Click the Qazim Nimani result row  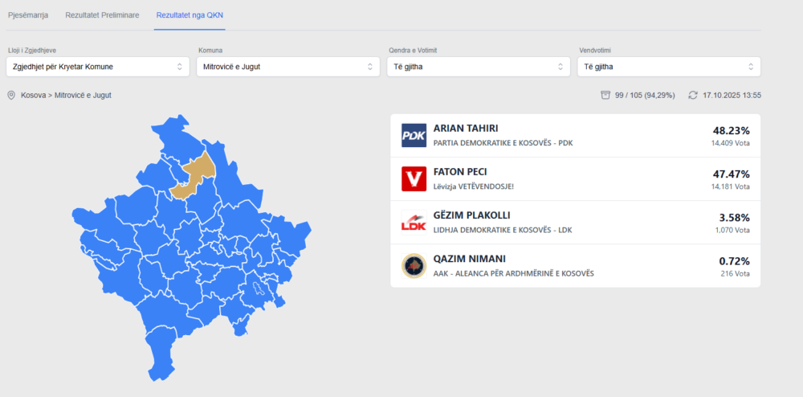coord(575,266)
